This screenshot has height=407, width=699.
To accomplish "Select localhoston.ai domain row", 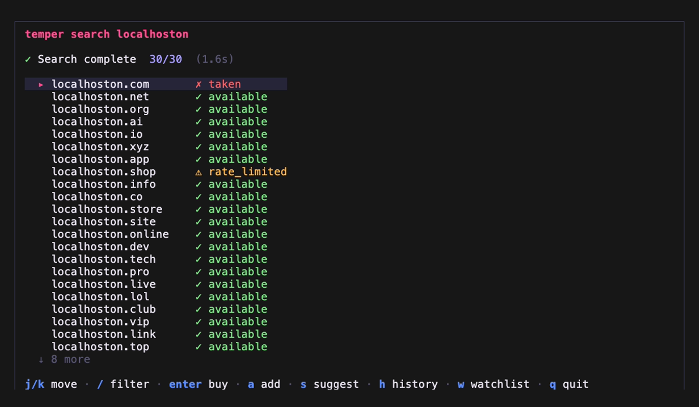I will [156, 122].
